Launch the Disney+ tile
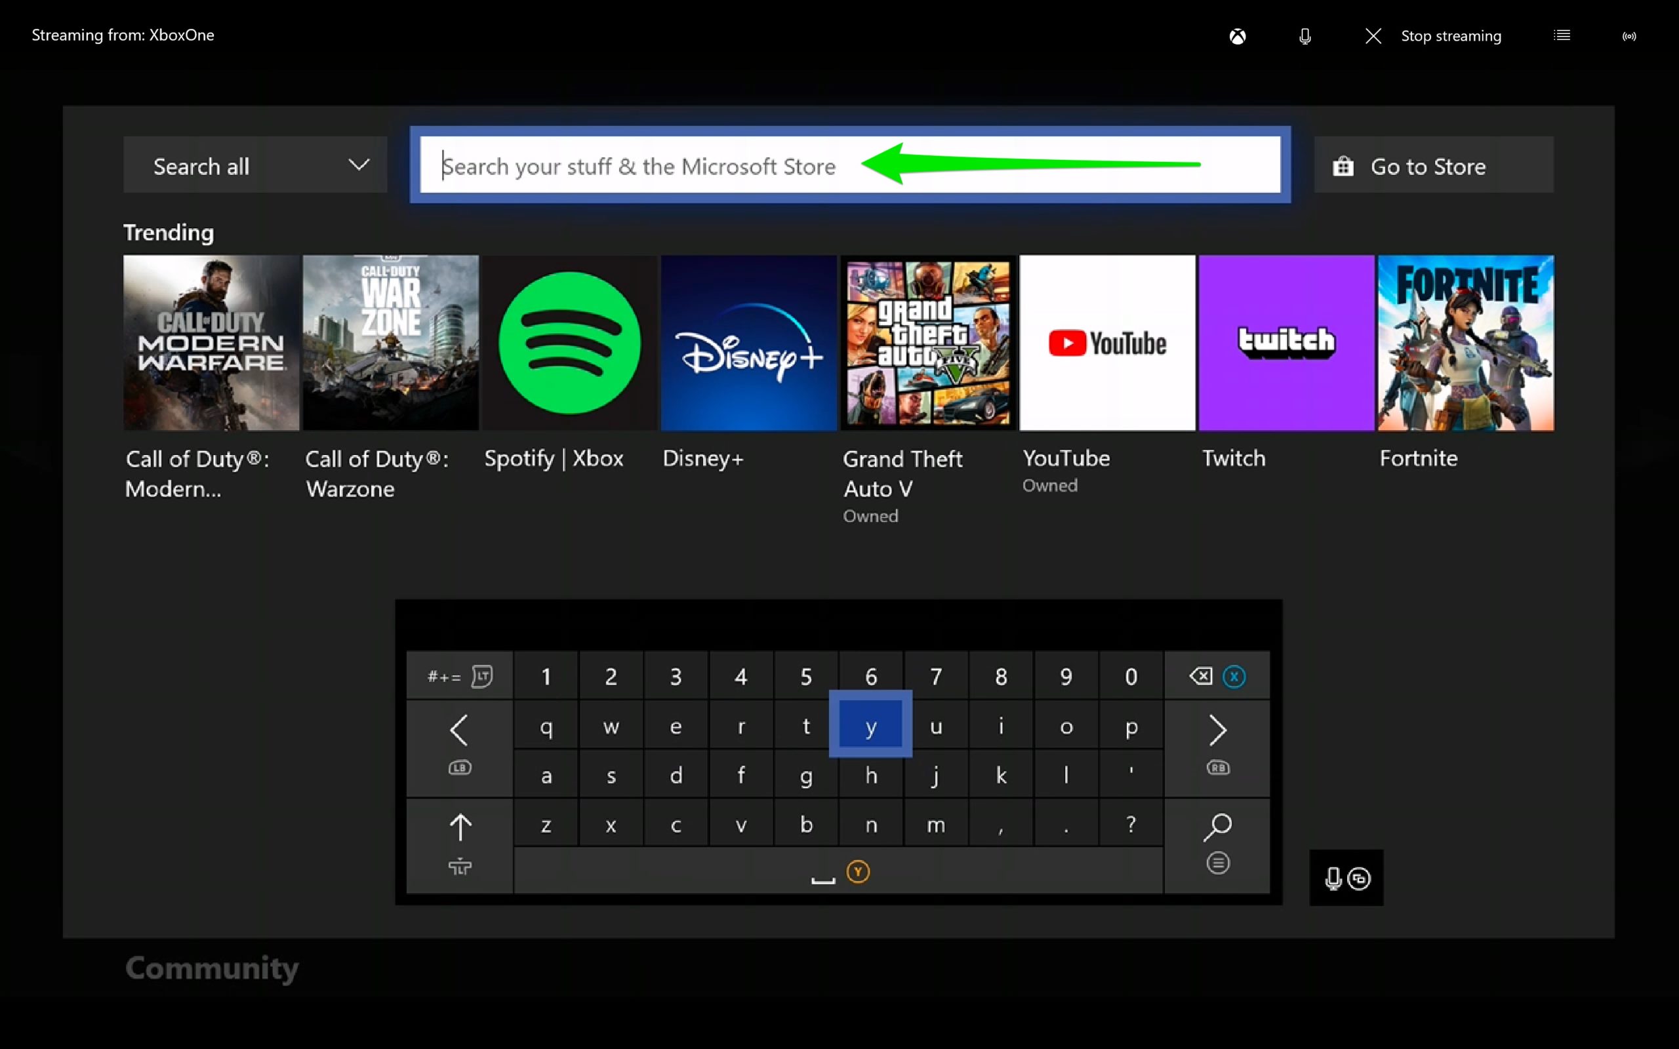Screen dimensions: 1679x1049 tap(748, 343)
